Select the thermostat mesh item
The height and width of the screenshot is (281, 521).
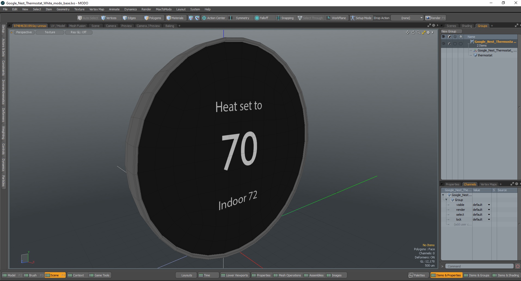pyautogui.click(x=485, y=55)
